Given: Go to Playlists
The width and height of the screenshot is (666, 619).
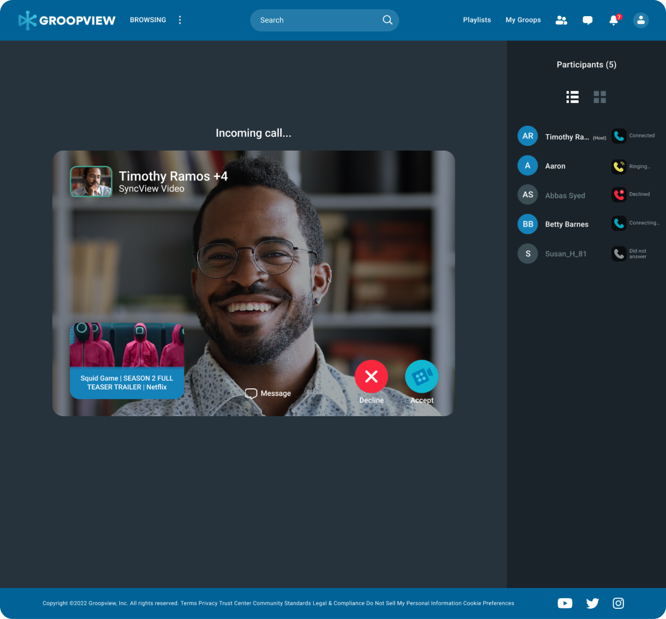Looking at the screenshot, I should pos(477,20).
